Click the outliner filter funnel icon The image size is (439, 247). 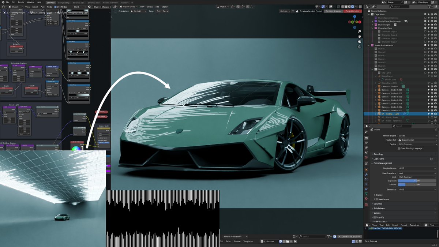point(430,6)
